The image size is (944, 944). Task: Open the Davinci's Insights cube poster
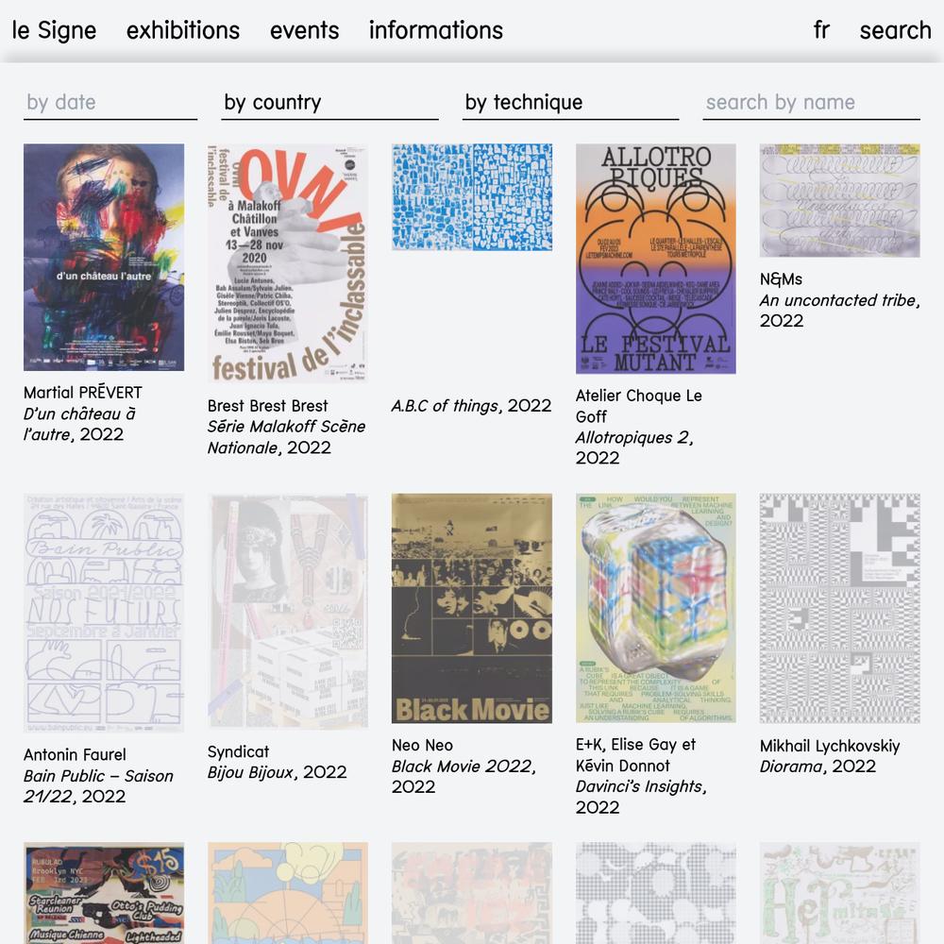pos(656,608)
